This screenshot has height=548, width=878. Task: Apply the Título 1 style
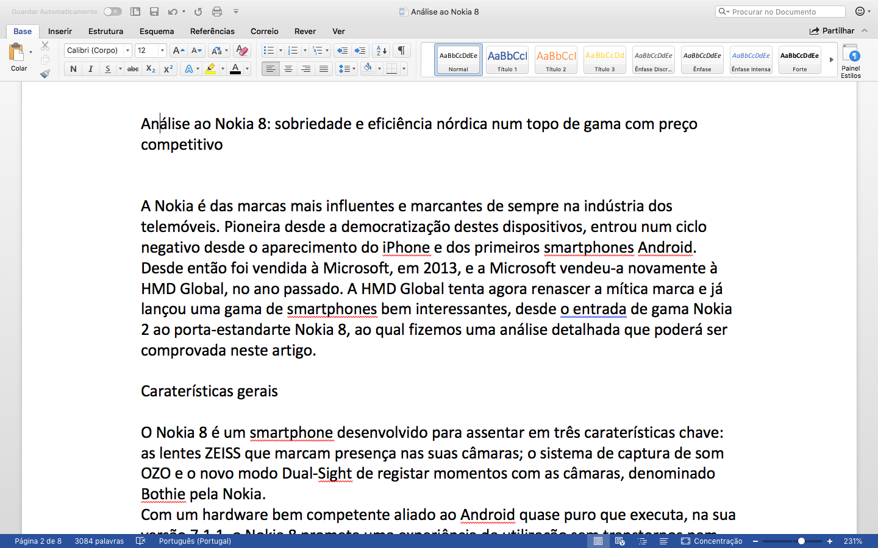click(x=507, y=60)
